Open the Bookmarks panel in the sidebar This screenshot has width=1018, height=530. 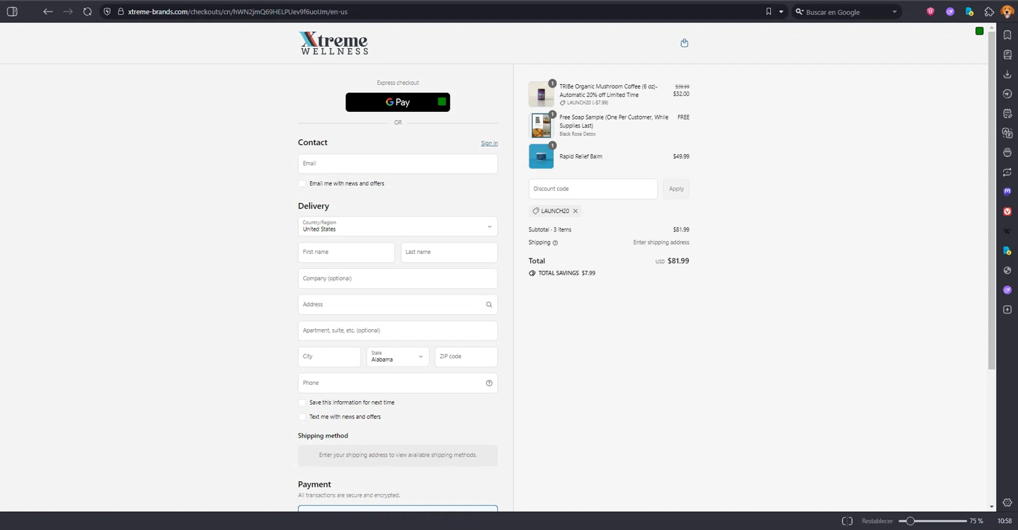(1007, 35)
